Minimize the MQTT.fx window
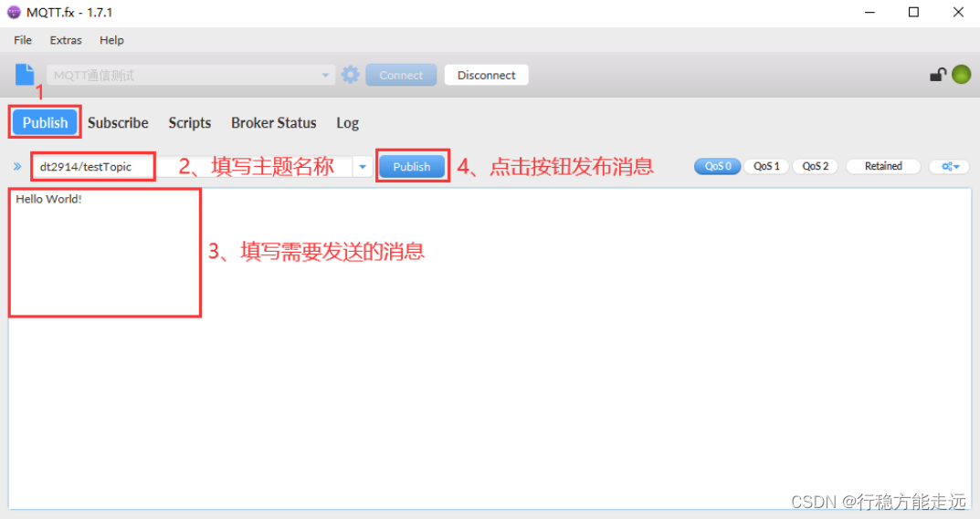 [x=869, y=13]
